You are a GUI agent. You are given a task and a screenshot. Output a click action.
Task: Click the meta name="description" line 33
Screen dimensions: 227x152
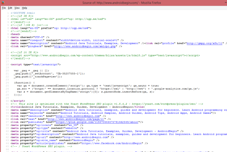coord(119,110)
